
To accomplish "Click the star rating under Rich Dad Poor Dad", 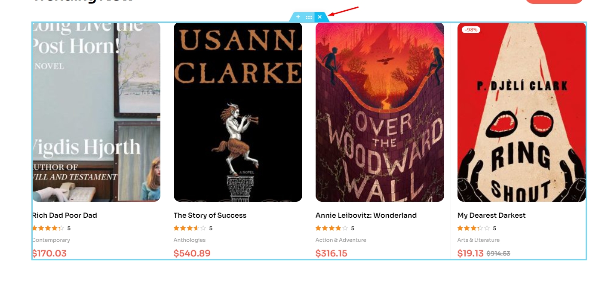I will click(x=48, y=228).
